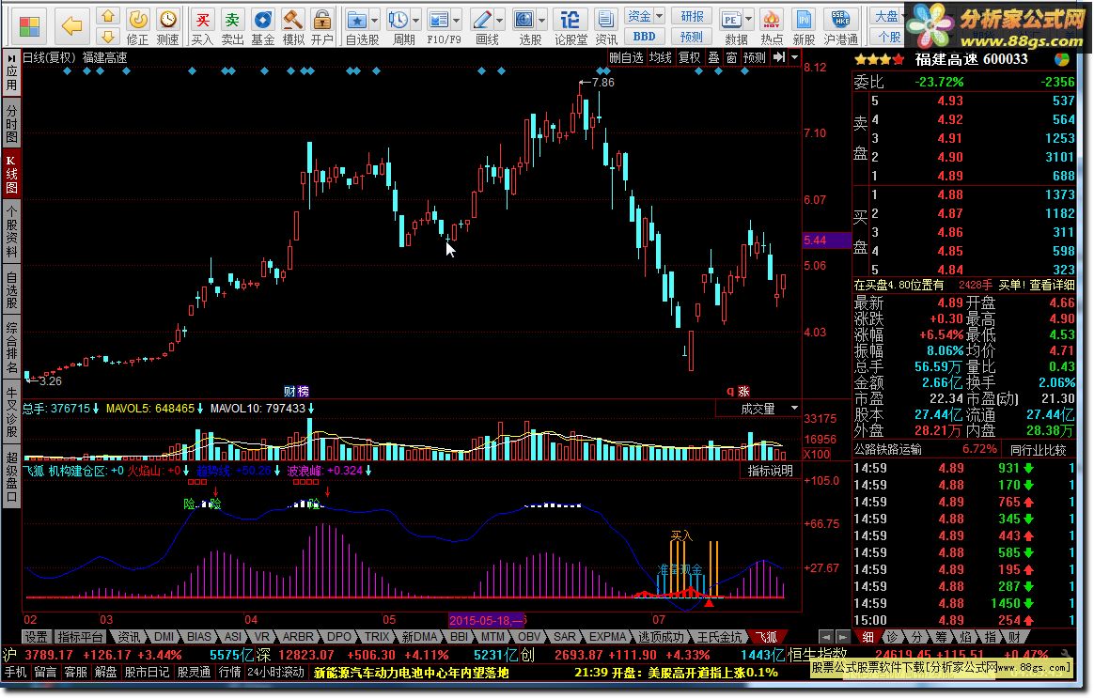The image size is (1094, 698).
Task: Click the colorful home grid icon
Action: coord(29,26)
